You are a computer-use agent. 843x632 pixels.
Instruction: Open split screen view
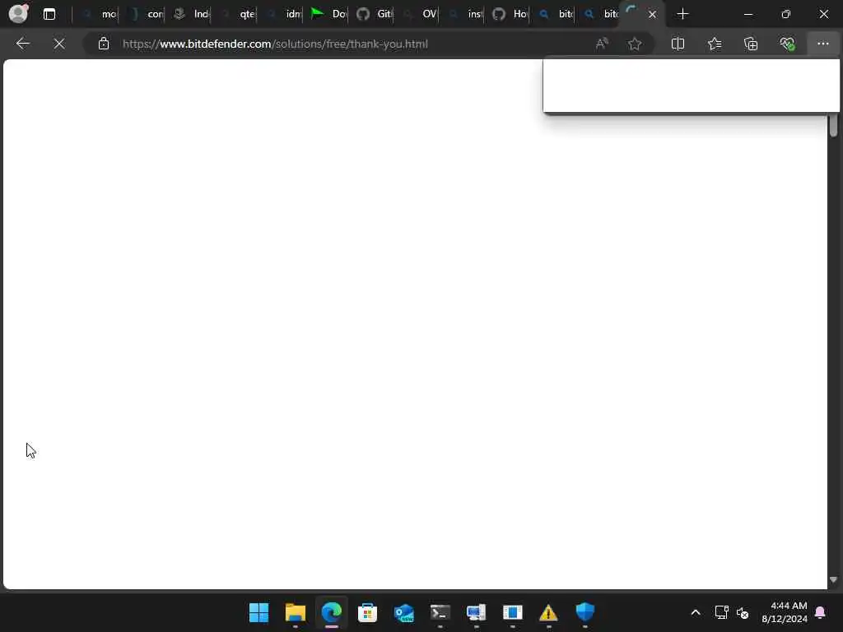(x=678, y=44)
